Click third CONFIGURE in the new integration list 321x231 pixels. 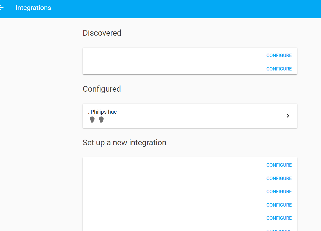[279, 191]
